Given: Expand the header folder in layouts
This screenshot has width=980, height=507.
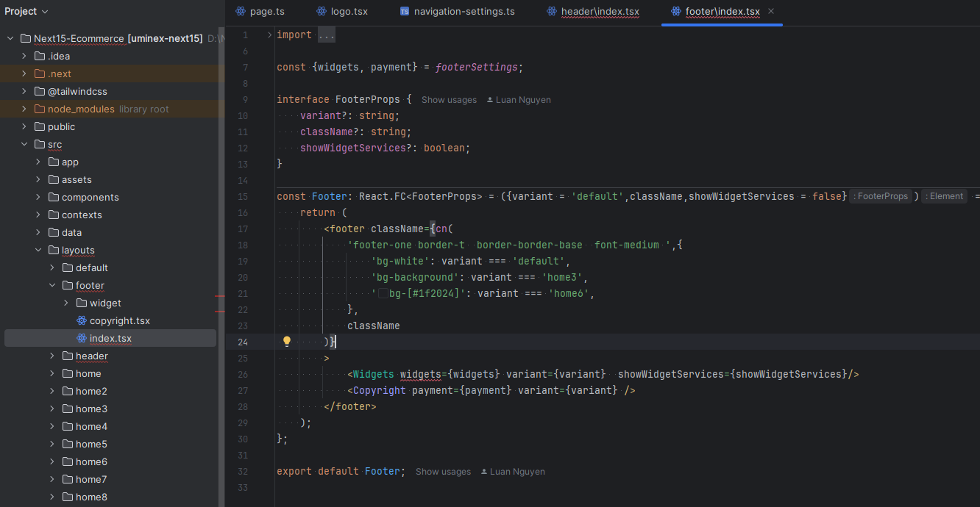Looking at the screenshot, I should [x=52, y=356].
